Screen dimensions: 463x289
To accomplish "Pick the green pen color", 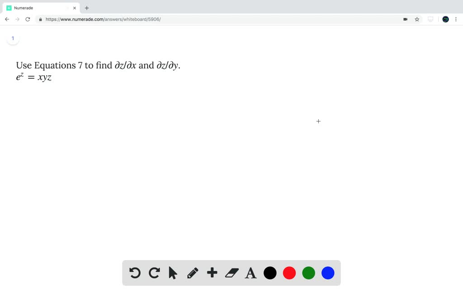I will (x=308, y=273).
